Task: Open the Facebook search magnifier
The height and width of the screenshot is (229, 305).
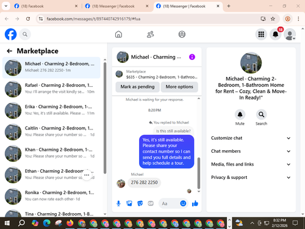Action: coord(25,34)
